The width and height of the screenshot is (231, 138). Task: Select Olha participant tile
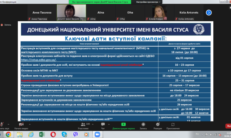coord(130,12)
